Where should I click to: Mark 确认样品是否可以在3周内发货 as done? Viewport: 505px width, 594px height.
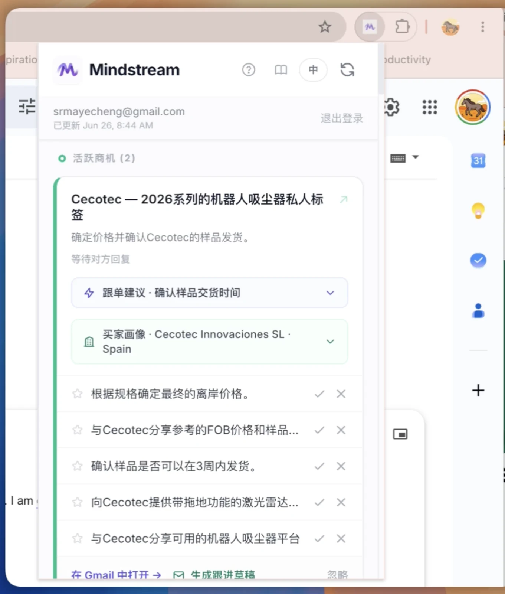319,466
